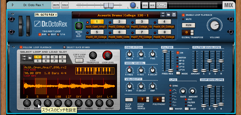Toggle Slice Edit Mode button
Screen dimensions: 241x115
point(129,100)
